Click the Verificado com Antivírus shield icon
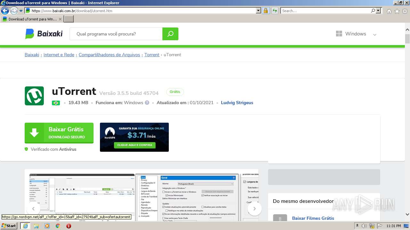 pos(26,149)
